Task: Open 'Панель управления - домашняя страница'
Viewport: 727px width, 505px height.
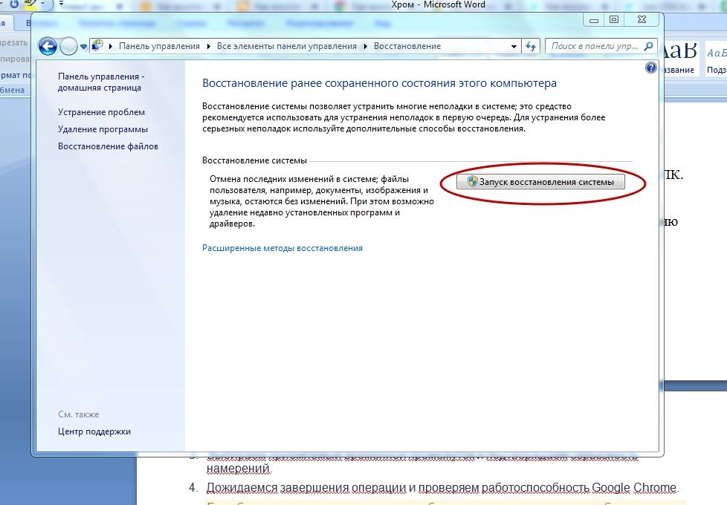Action: pos(101,82)
